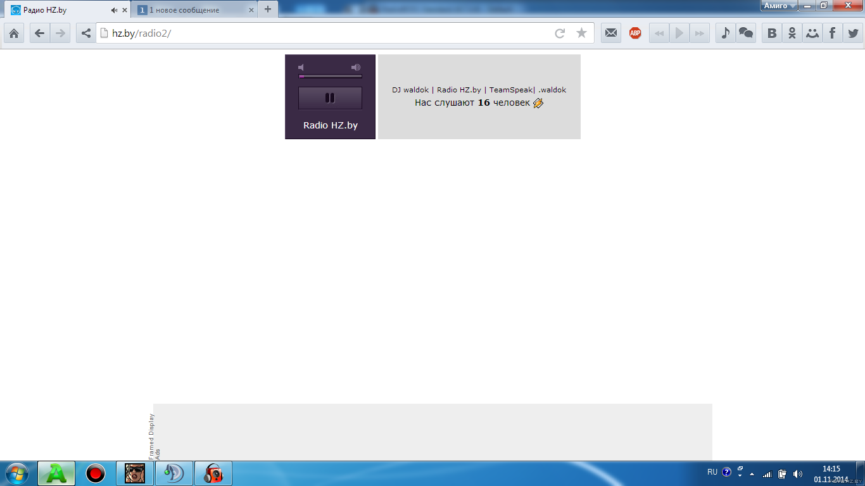The width and height of the screenshot is (865, 486).
Task: Click the Radio HZ.by label in player
Action: point(331,125)
